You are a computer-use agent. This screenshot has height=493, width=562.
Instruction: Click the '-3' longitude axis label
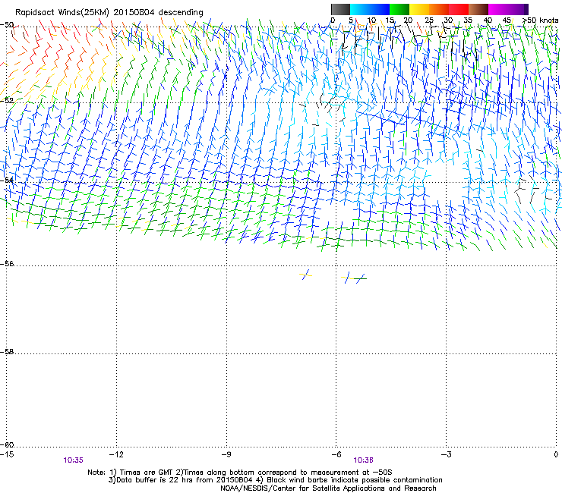coord(447,454)
